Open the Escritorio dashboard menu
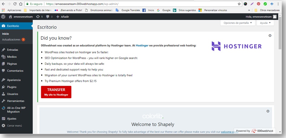 (x=16, y=26)
